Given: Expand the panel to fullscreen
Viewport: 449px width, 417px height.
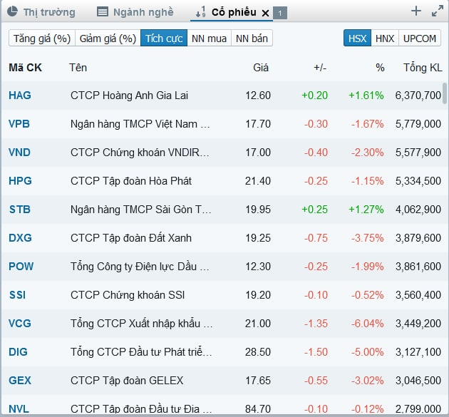Looking at the screenshot, I should tap(437, 11).
